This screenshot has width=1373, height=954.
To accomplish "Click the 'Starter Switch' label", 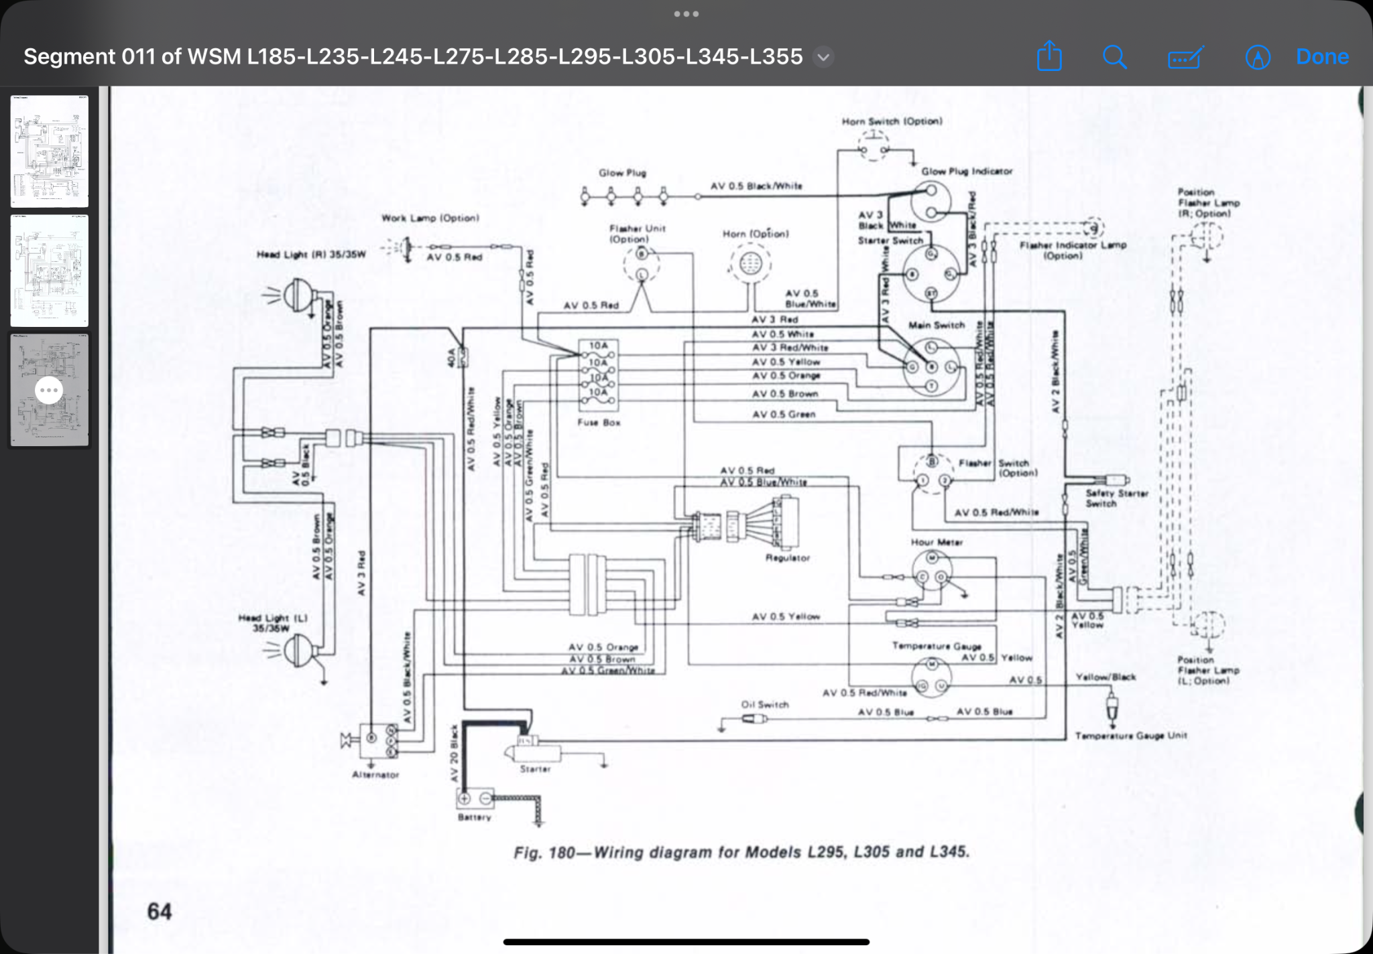I will 890,241.
